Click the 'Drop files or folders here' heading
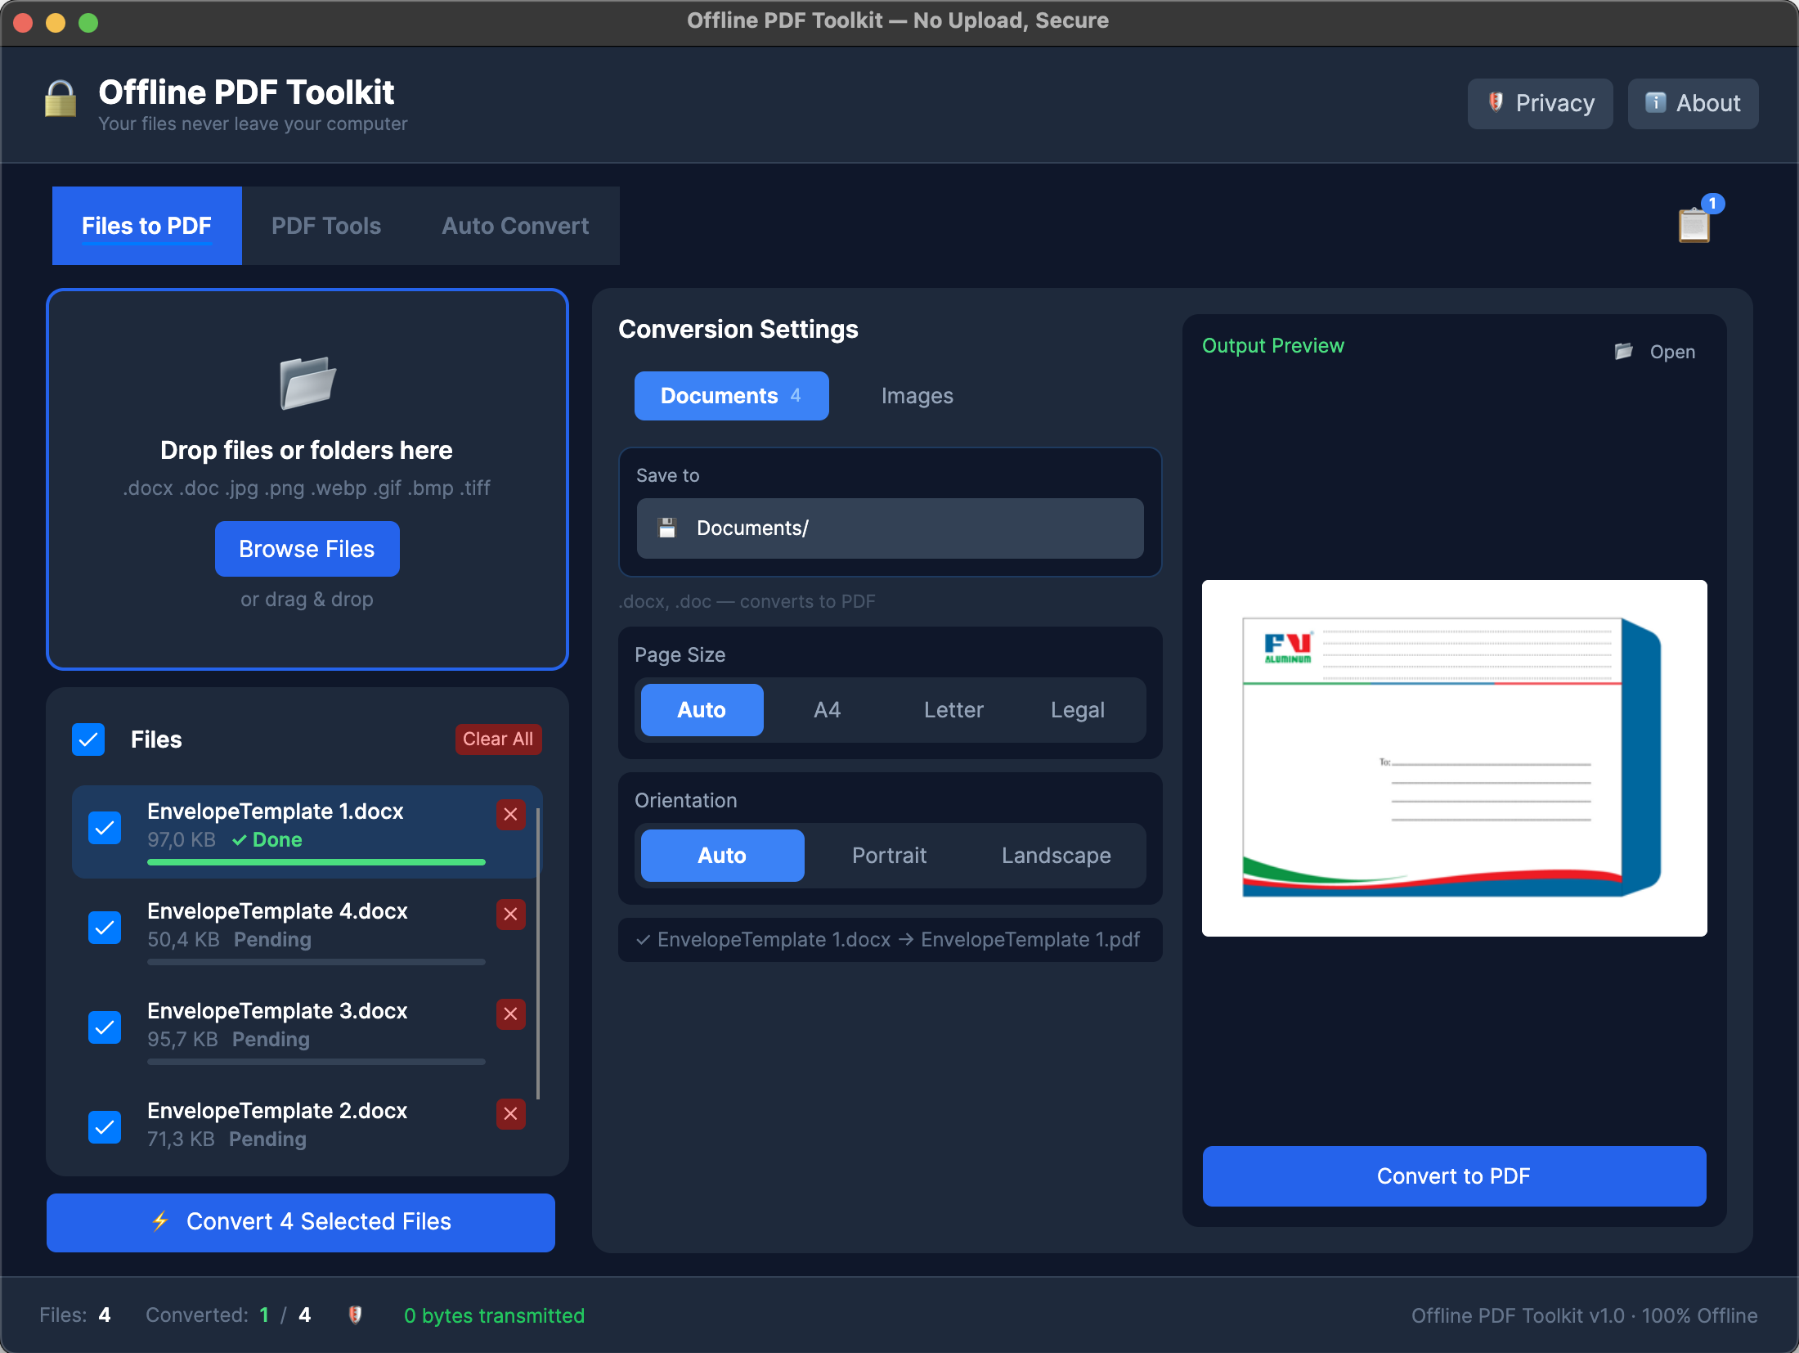 point(307,451)
